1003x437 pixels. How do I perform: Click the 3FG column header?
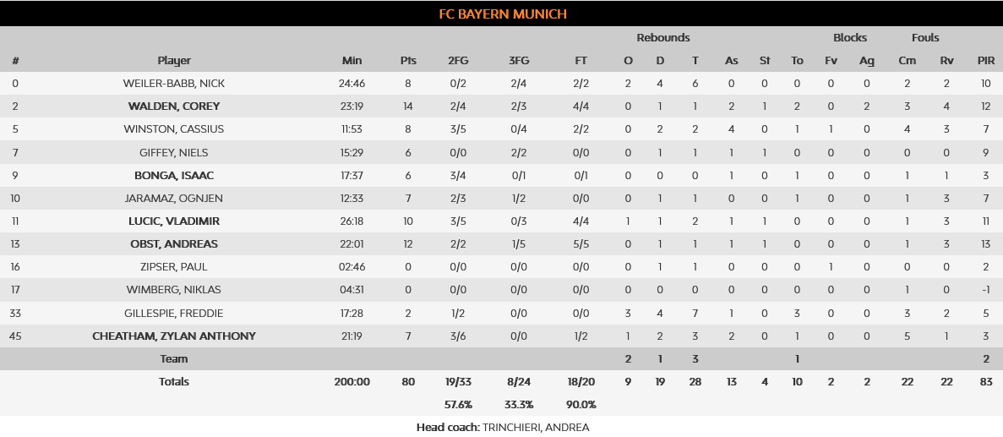[519, 61]
